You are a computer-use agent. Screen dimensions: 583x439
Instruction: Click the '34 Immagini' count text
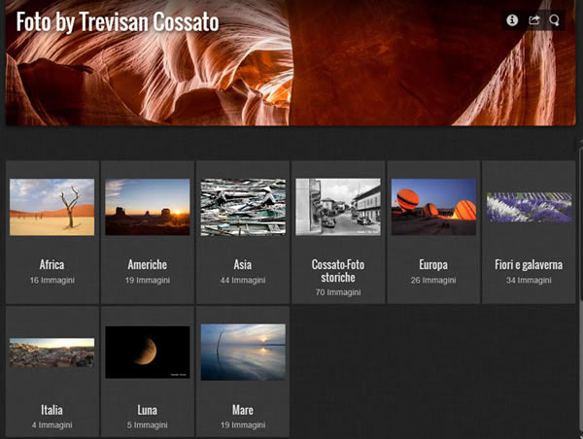click(529, 281)
